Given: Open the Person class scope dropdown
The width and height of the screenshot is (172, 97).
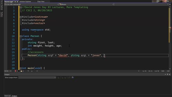Looking at the screenshot, I should click(86, 4).
